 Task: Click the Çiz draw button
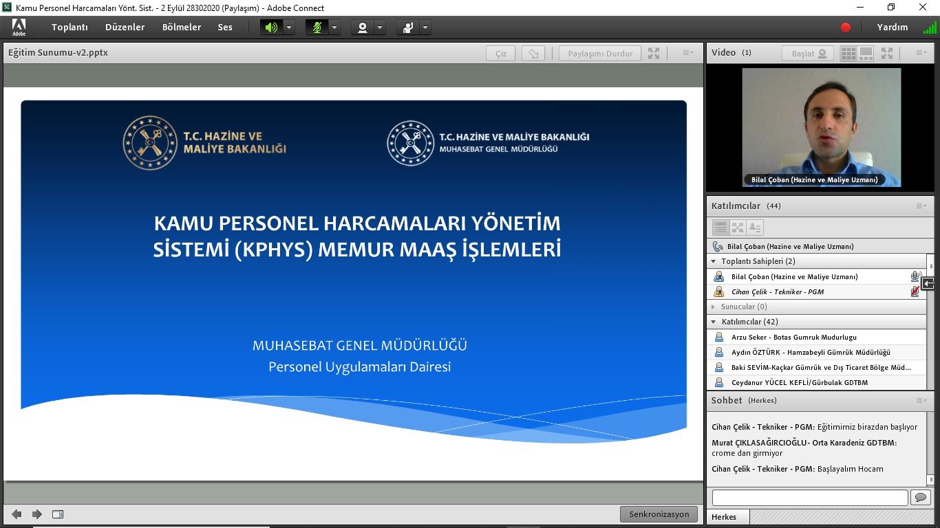pyautogui.click(x=501, y=54)
